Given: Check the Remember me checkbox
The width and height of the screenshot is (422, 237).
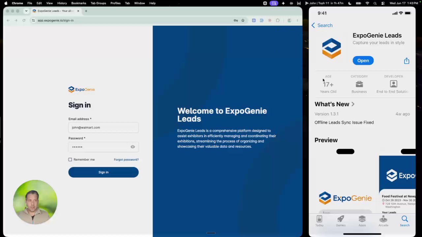Looking at the screenshot, I should tap(70, 160).
